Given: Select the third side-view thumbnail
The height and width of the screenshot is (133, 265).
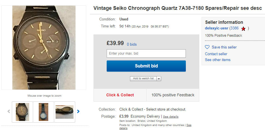Looking at the screenshot, I should [x=65, y=112].
